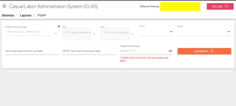
Task: Open the NPWP Pemotong Pajak dropdown
Action: [29, 32]
